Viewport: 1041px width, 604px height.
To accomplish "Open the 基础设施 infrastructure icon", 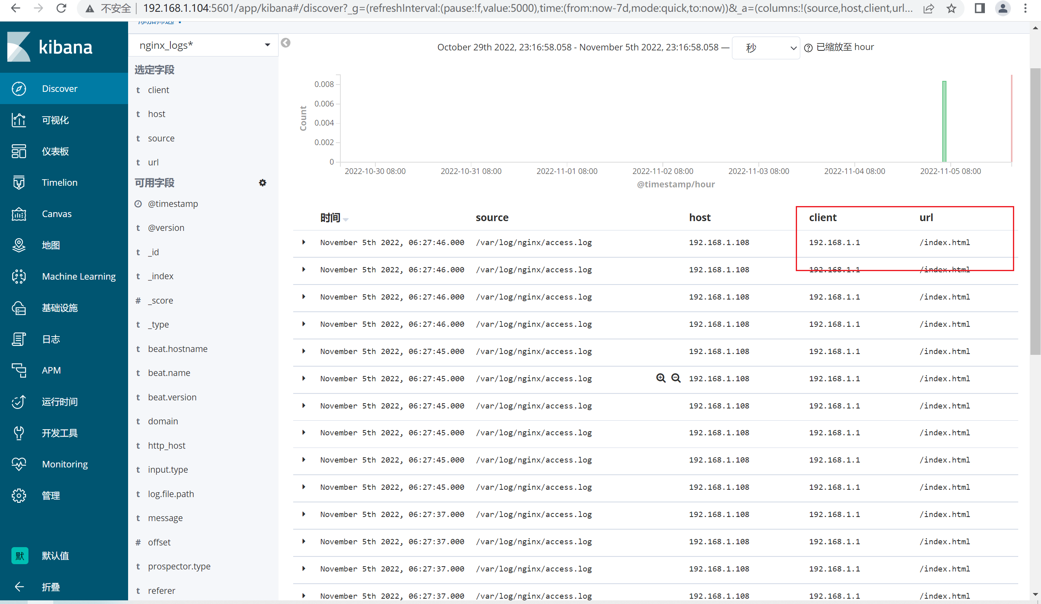I will (x=19, y=308).
